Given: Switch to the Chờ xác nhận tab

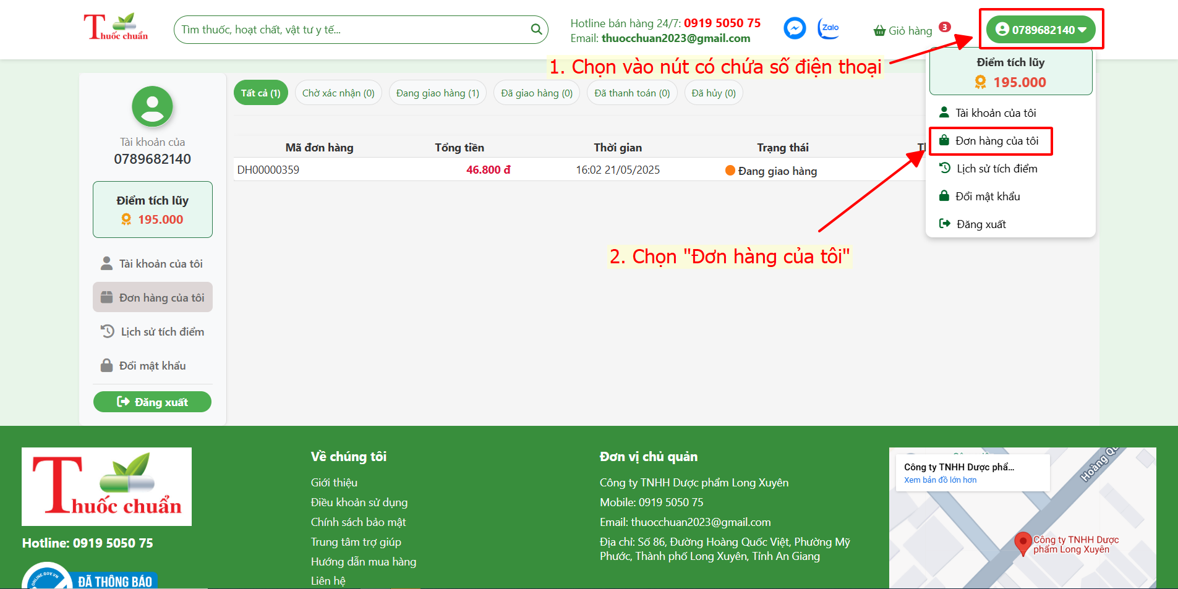Looking at the screenshot, I should click(338, 93).
